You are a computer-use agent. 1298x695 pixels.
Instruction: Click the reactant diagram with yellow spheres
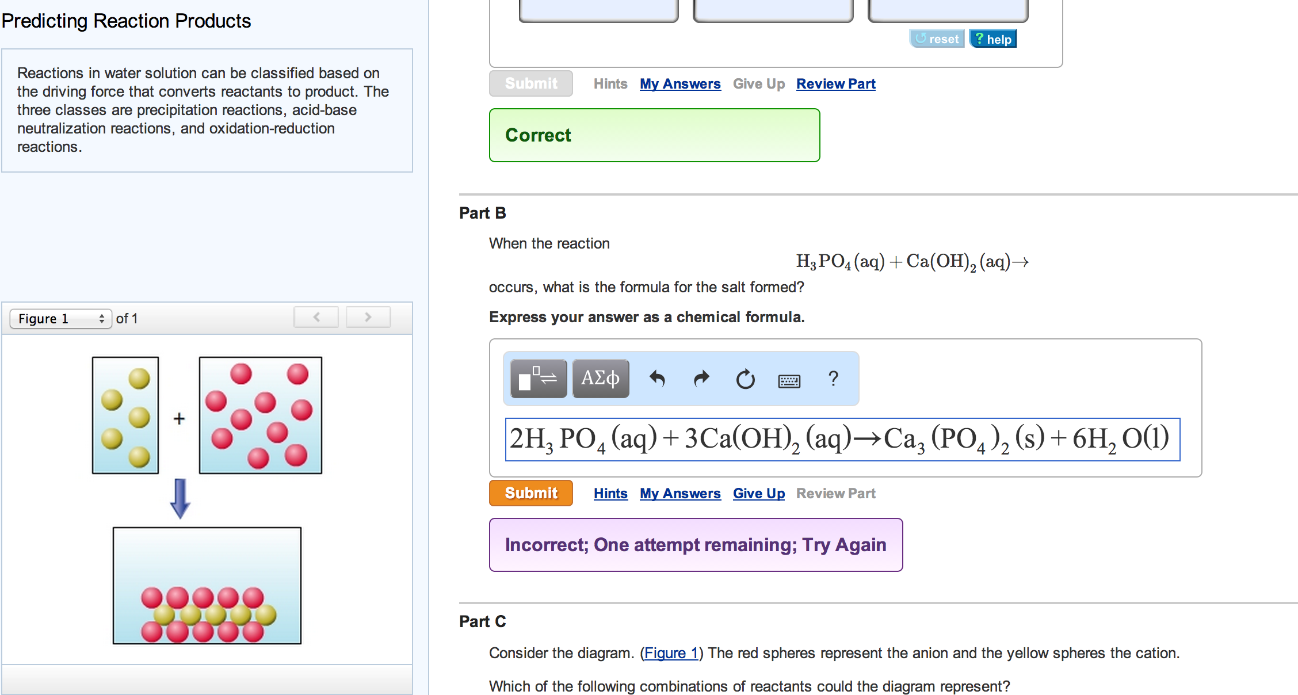(x=125, y=415)
